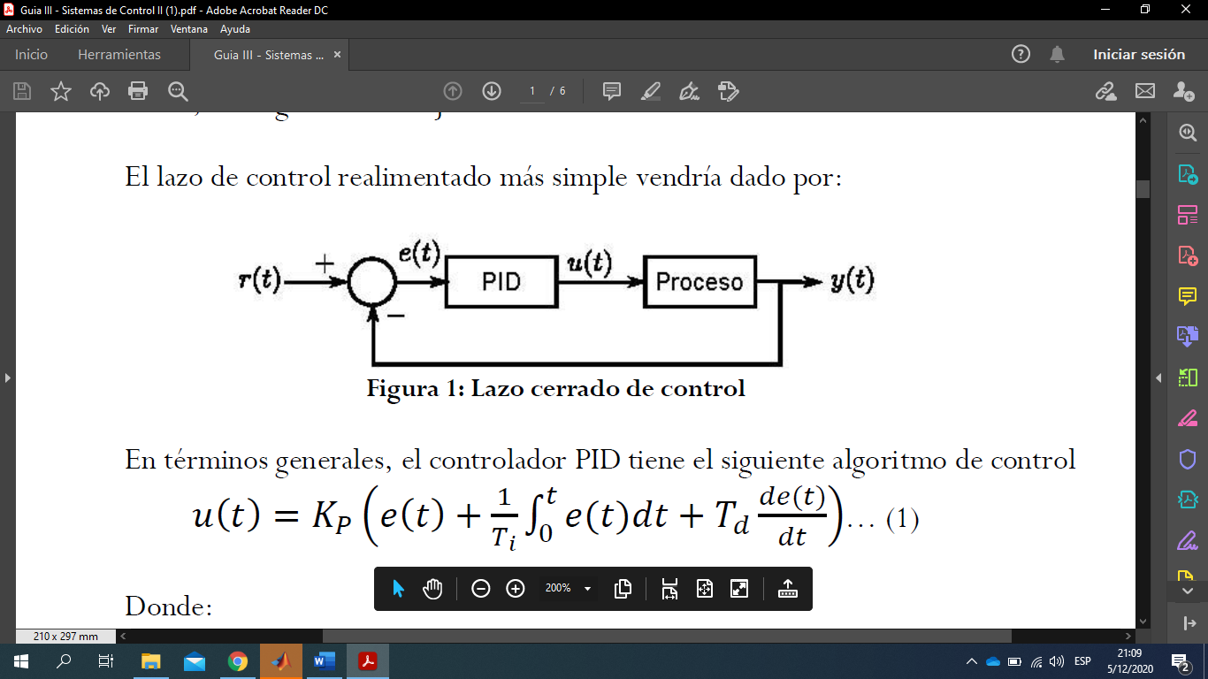The height and width of the screenshot is (679, 1208).
Task: Zoom in with the plus button
Action: [x=516, y=589]
